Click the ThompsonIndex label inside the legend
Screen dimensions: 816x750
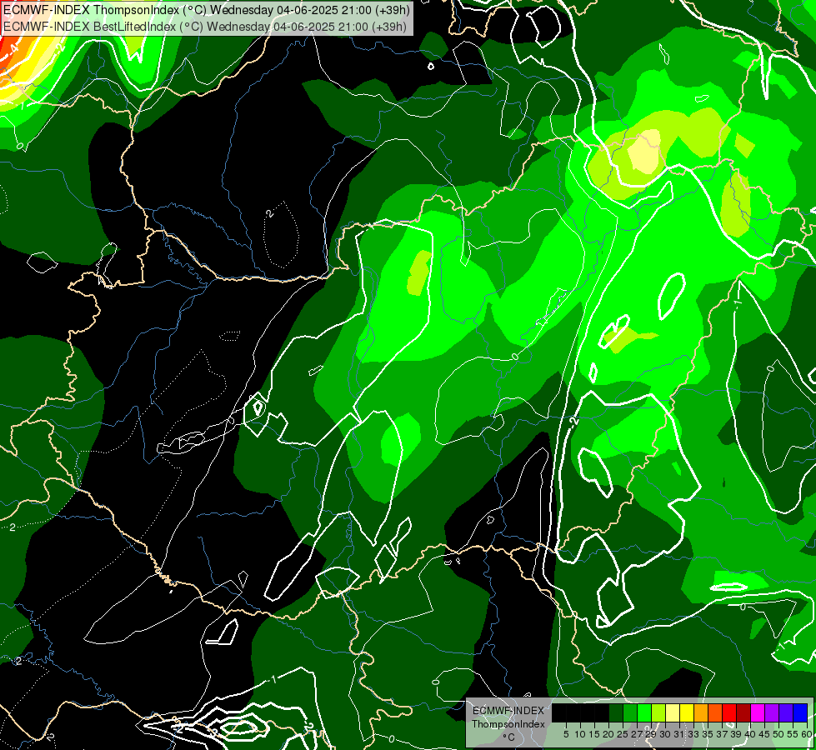pos(508,724)
